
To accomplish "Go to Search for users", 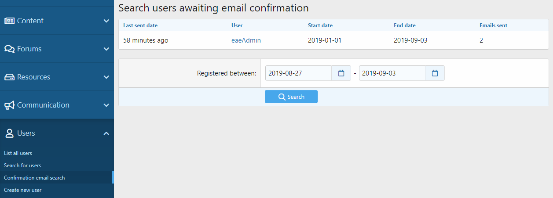I will (x=22, y=166).
